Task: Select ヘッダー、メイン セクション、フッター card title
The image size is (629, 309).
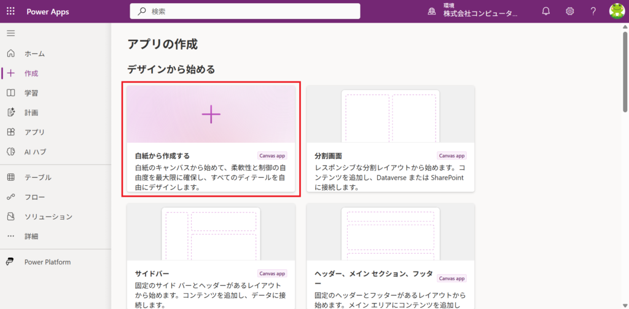Action: (374, 278)
